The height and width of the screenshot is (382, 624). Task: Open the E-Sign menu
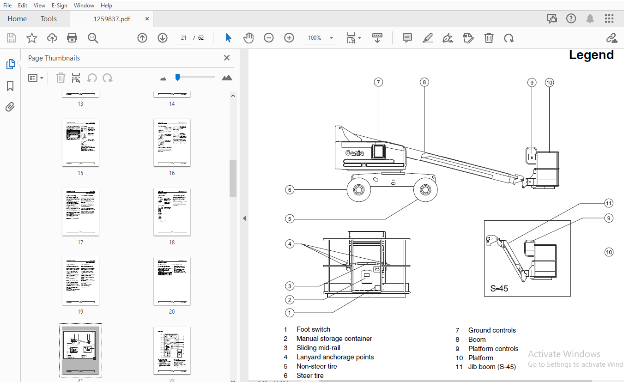pos(59,6)
